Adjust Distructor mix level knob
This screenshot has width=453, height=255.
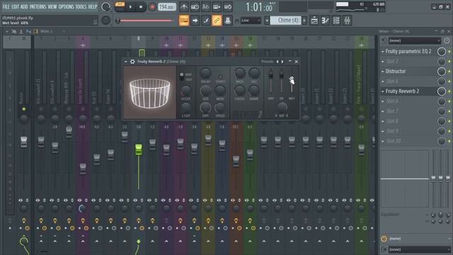(442, 71)
